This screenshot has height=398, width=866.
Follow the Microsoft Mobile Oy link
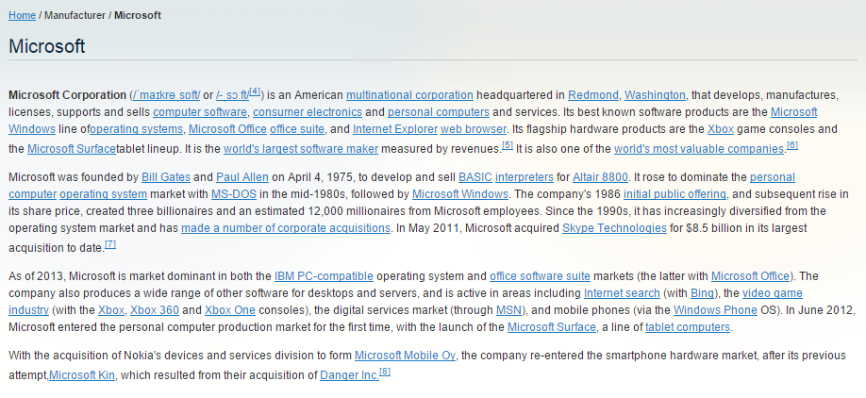coord(406,355)
